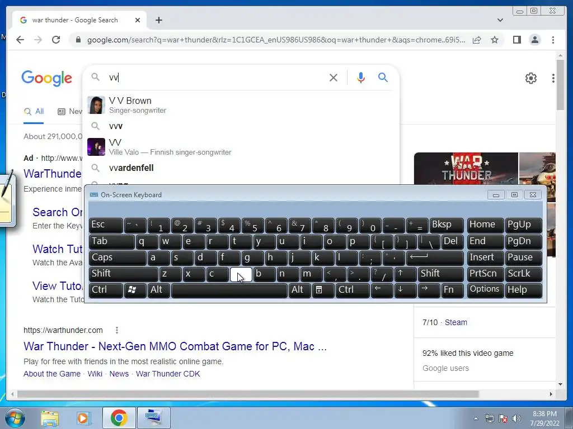The width and height of the screenshot is (573, 429).
Task: Toggle the right Shift key
Action: pyautogui.click(x=441, y=274)
